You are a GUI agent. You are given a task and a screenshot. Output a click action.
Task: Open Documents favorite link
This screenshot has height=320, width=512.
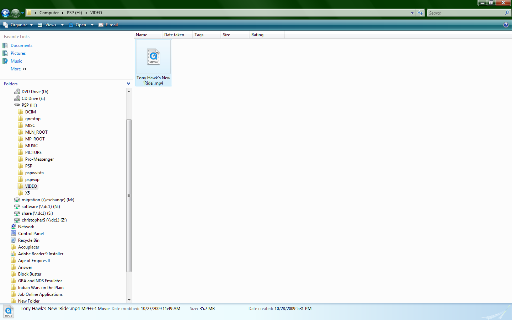[x=21, y=46]
